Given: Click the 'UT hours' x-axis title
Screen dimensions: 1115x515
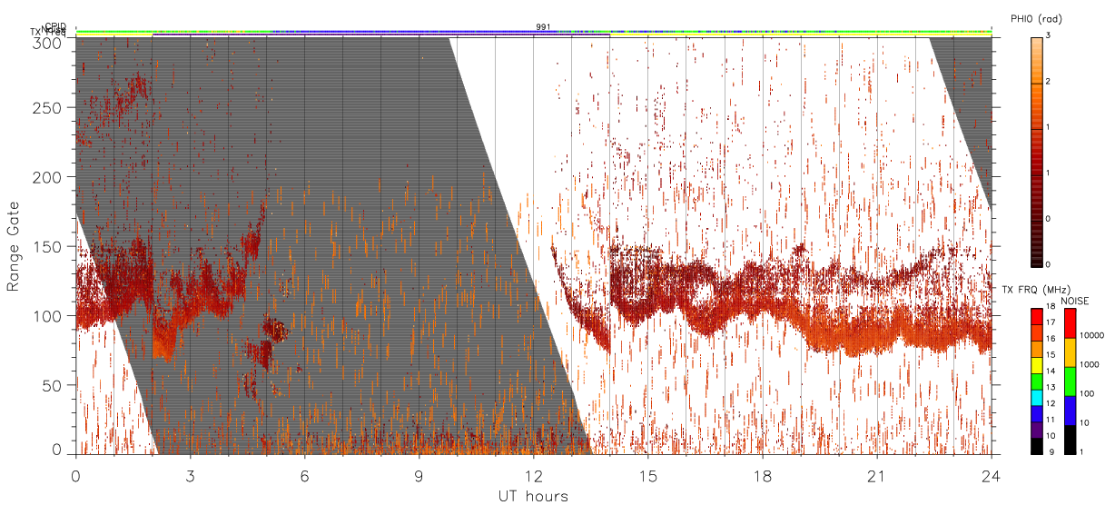Looking at the screenshot, I should tap(533, 497).
